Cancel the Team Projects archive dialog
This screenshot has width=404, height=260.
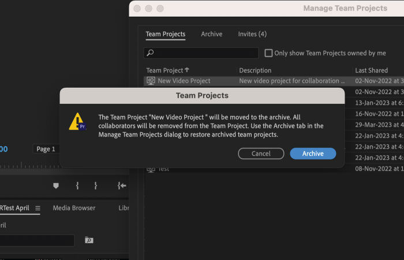point(261,154)
